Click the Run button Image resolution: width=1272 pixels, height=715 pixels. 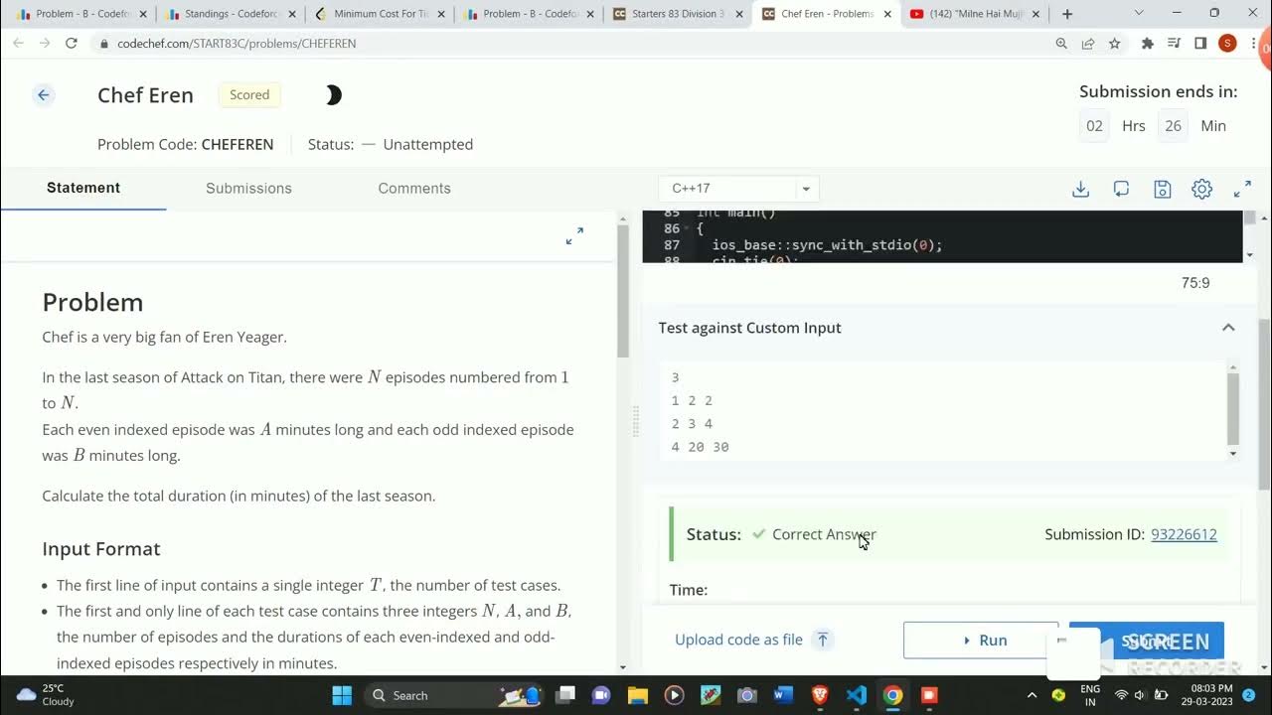tap(981, 641)
